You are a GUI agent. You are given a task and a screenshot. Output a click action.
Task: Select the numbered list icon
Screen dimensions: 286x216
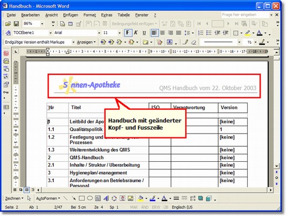click(x=200, y=33)
